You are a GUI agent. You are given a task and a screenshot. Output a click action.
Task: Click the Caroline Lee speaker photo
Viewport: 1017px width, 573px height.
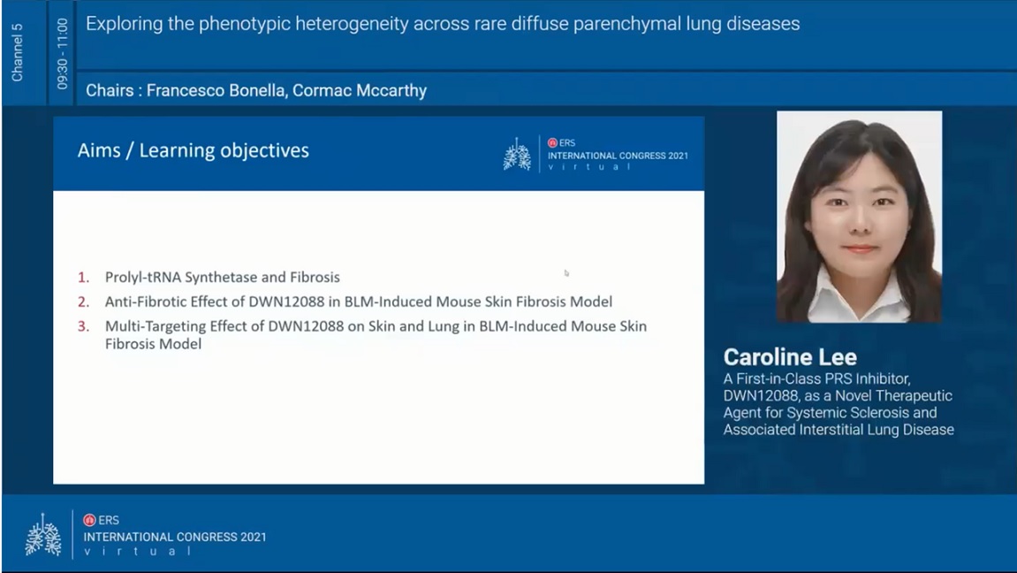pos(859,217)
